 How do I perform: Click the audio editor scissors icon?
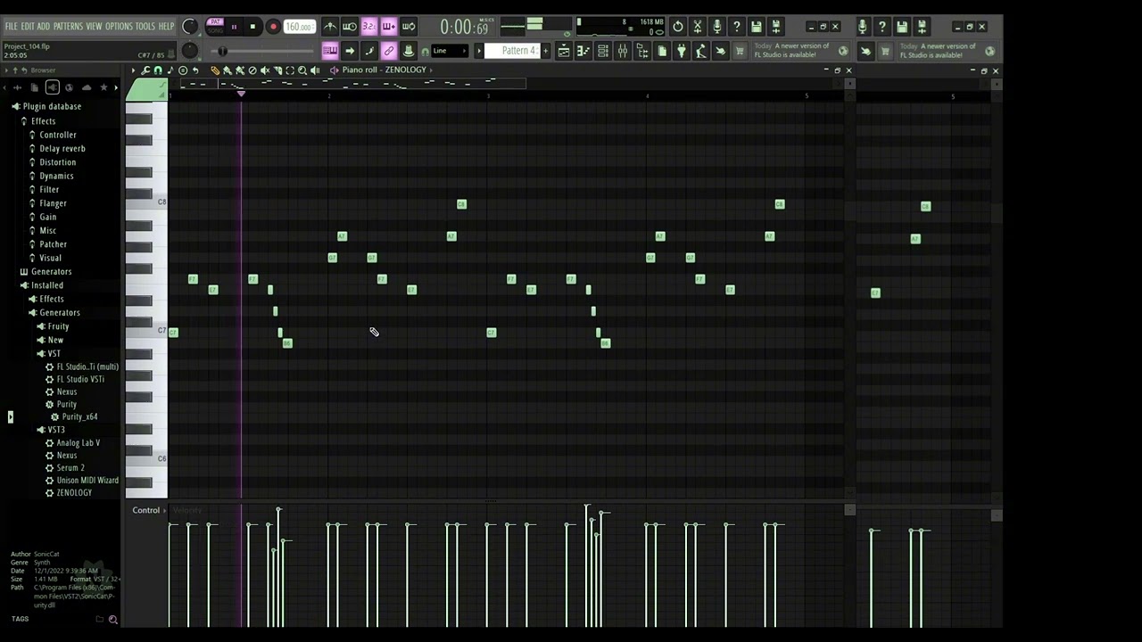click(x=698, y=27)
